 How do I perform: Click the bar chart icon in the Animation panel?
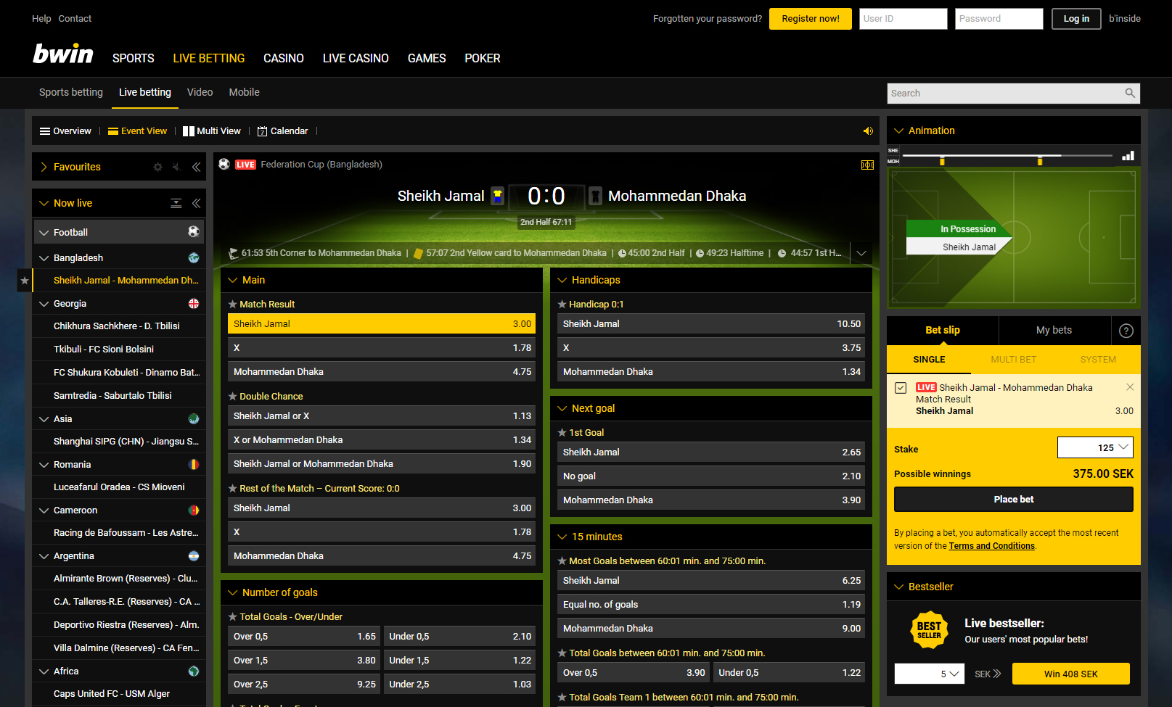click(x=1127, y=155)
